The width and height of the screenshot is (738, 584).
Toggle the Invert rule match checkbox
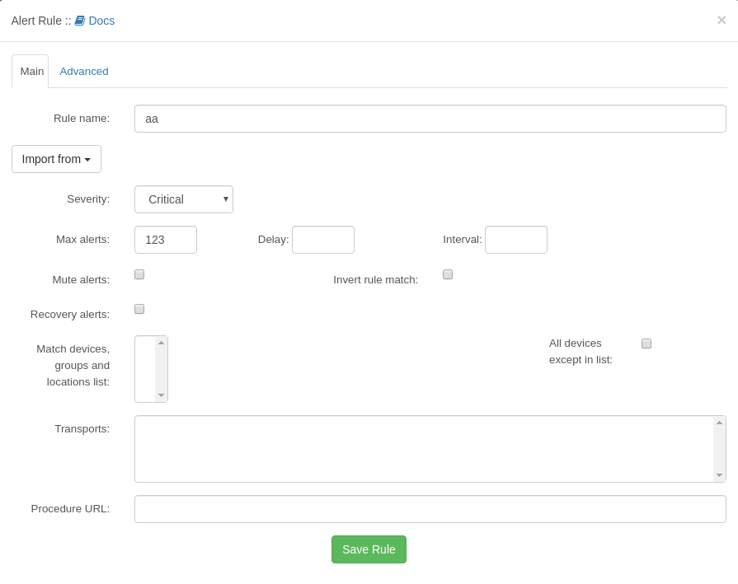pyautogui.click(x=448, y=274)
